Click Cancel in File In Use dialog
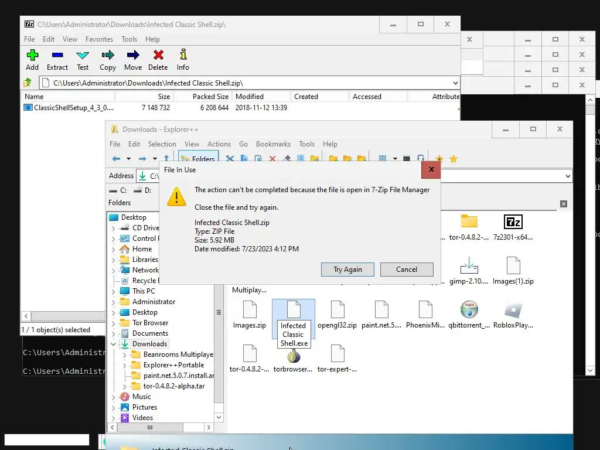Image resolution: width=600 pixels, height=450 pixels. coord(407,270)
